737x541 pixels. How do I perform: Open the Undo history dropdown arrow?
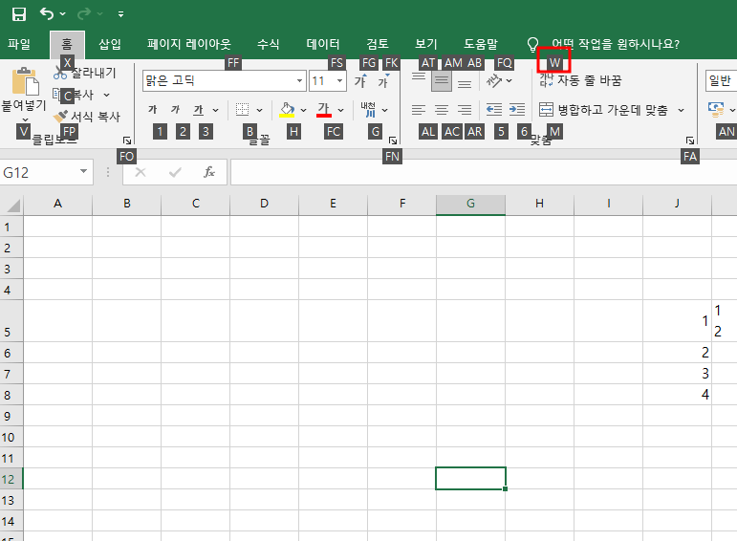(63, 14)
